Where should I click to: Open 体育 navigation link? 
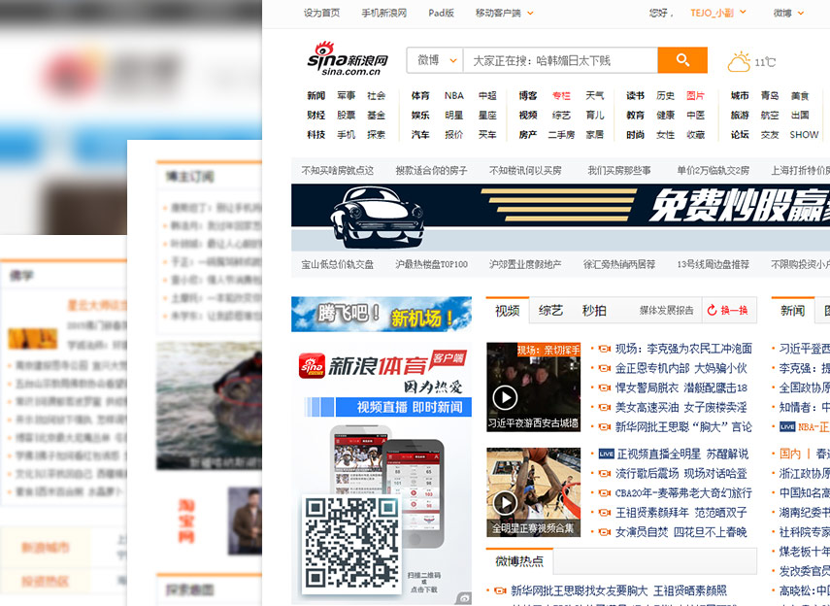[x=420, y=96]
